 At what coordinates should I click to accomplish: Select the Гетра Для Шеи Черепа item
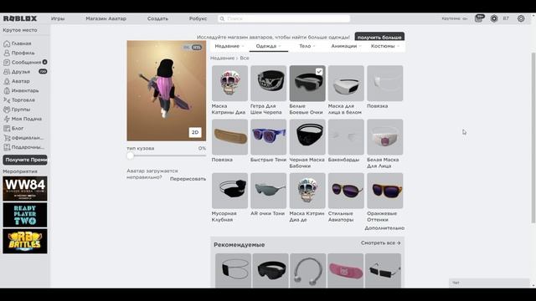(x=268, y=84)
